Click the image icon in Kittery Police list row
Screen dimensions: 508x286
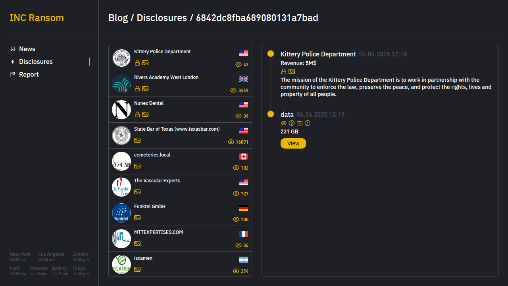point(145,63)
